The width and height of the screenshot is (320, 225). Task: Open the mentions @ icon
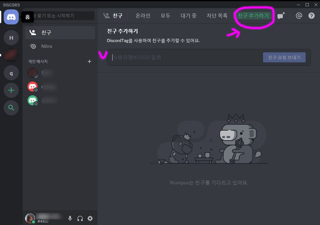299,16
